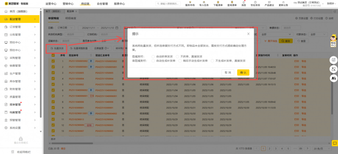Choose 稍后手动生成补发单 radio option
The height and width of the screenshot is (154, 338).
pos(180,61)
